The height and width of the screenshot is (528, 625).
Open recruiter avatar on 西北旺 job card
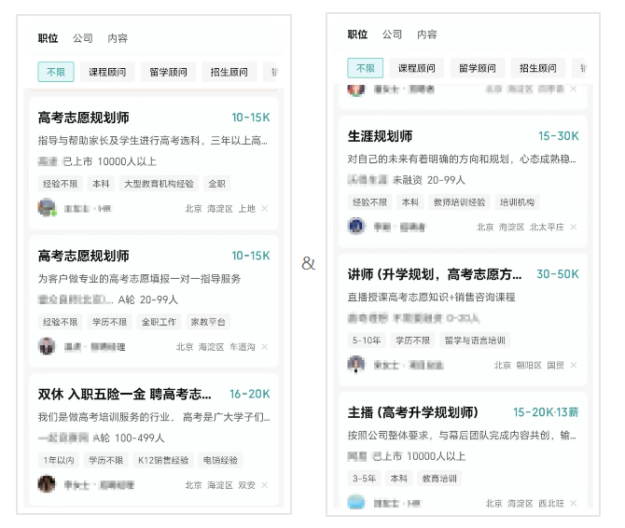pyautogui.click(x=356, y=502)
